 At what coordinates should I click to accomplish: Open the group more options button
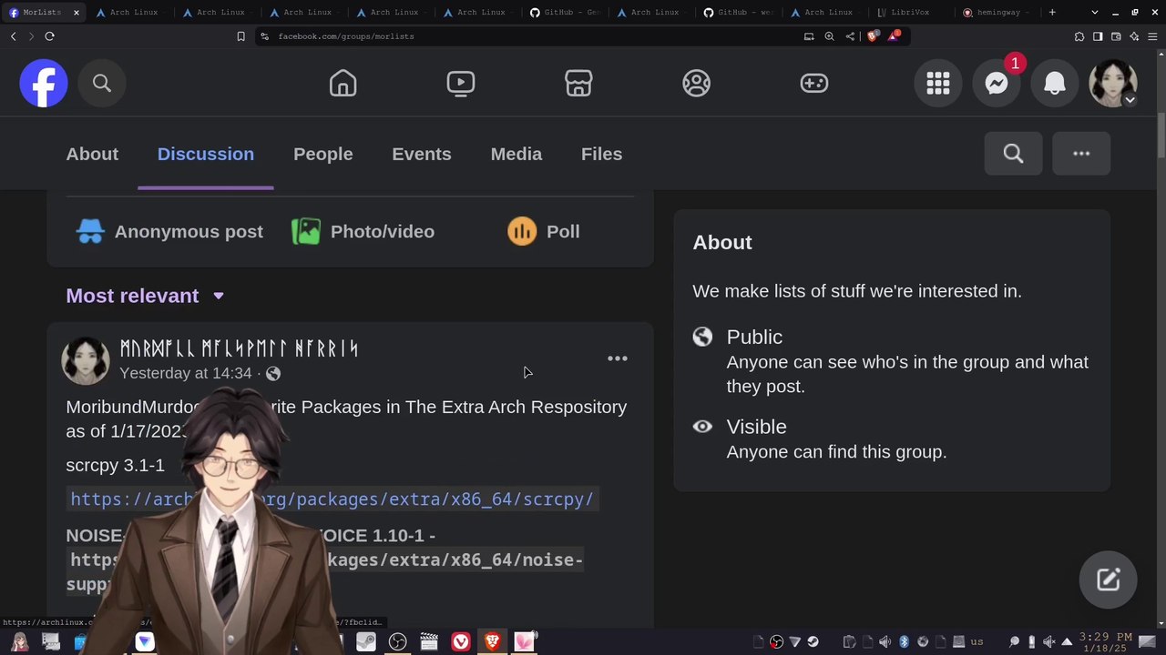pos(1081,154)
